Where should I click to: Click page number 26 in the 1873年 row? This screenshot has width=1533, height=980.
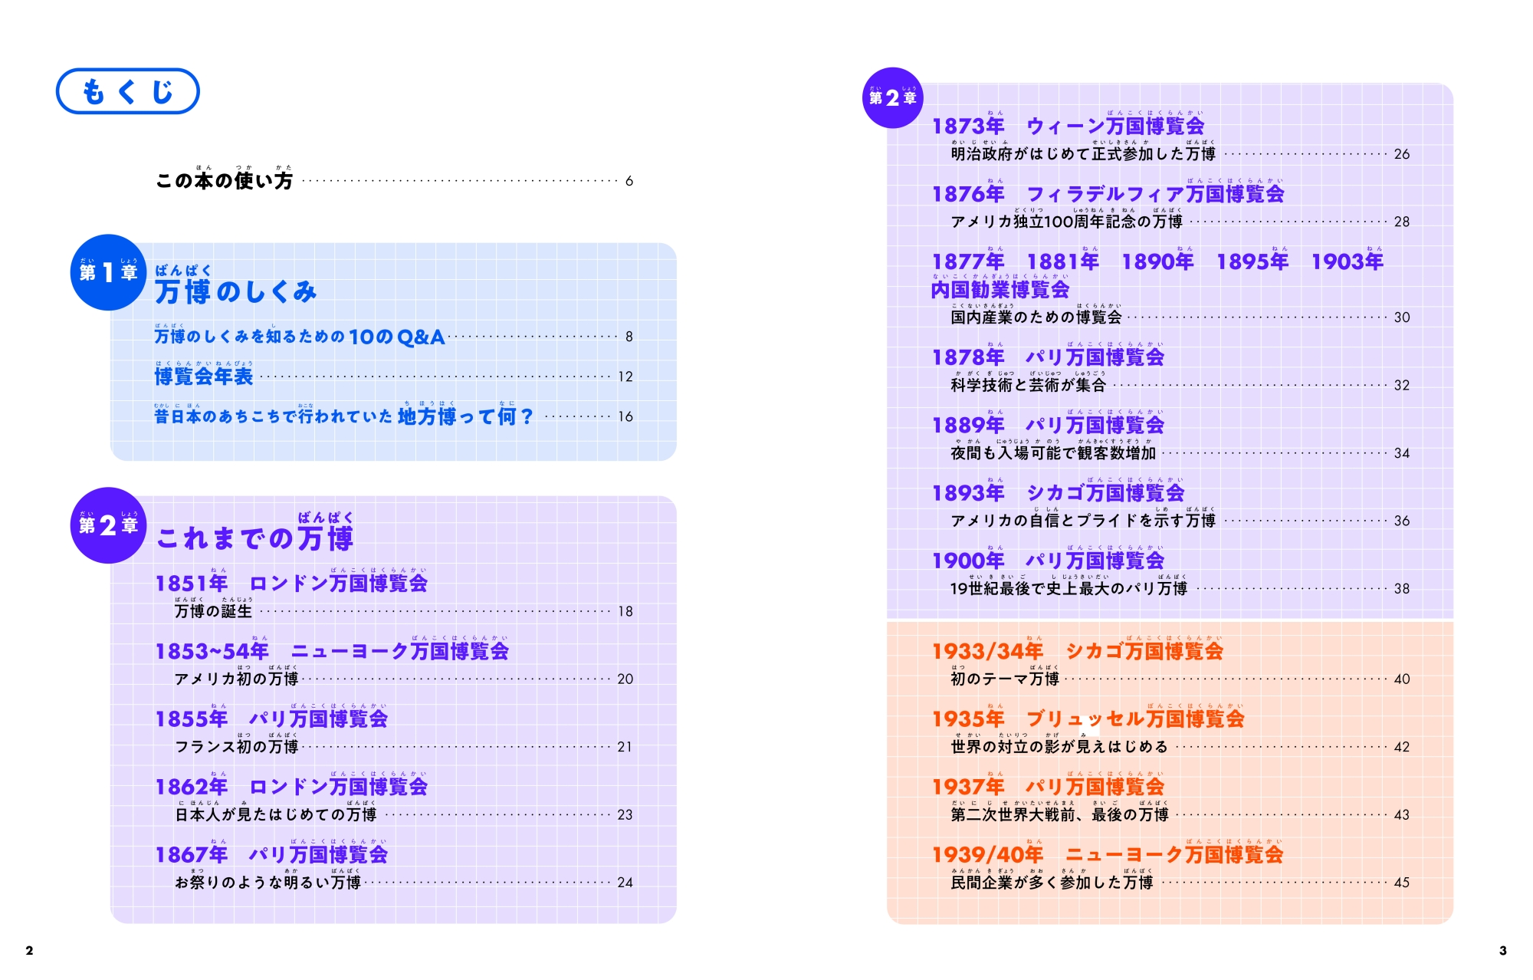click(1402, 154)
